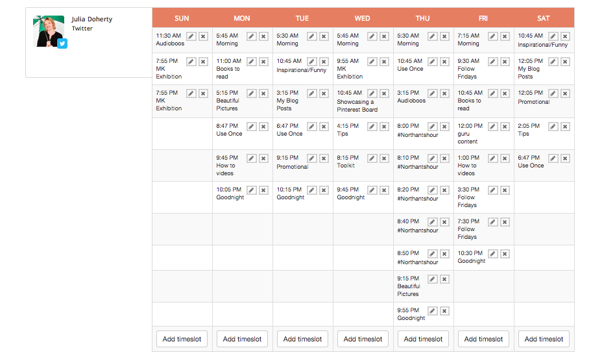Viewport: 591px width, 359px height.
Task: Remove Friday 10:30 PM Goodnight slot
Action: (505, 254)
